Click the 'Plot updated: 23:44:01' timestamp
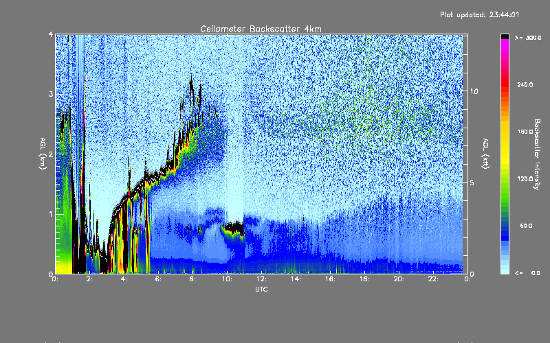The image size is (550, 343). (x=479, y=14)
